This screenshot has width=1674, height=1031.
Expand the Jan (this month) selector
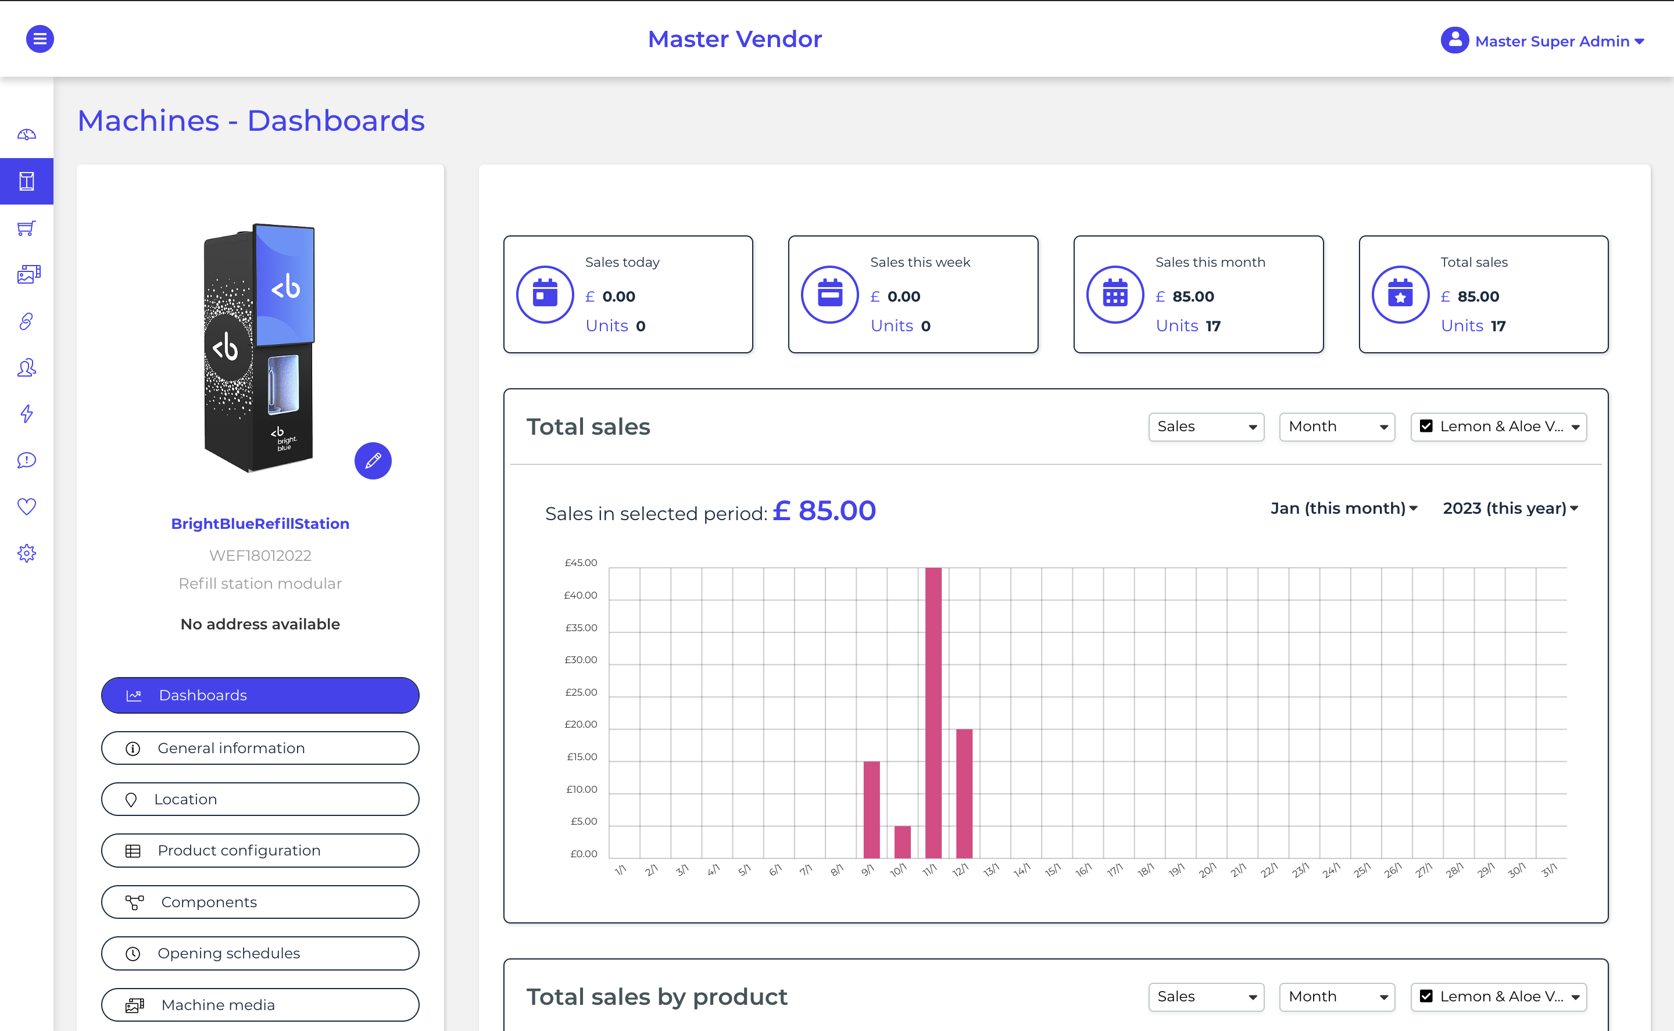point(1343,508)
